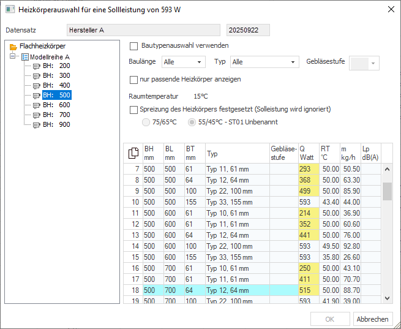401x329 pixels.
Task: Tick 'nur passende Heizkörper anzeigen' checkbox
Action: [133, 80]
